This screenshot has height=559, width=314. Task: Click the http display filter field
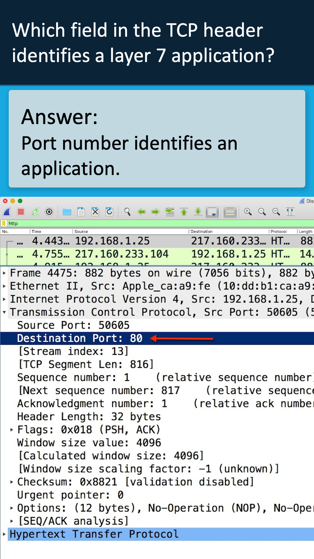(x=160, y=223)
